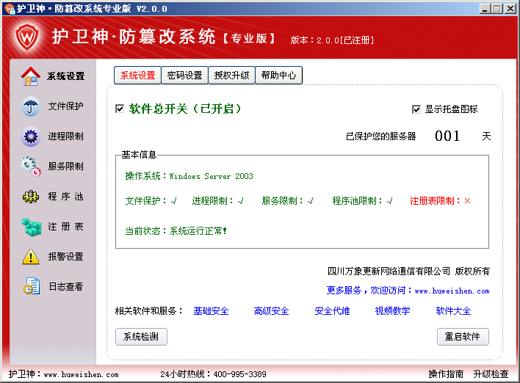Click the 文件保护 status in basic info
The width and height of the screenshot is (520, 383).
tap(151, 201)
